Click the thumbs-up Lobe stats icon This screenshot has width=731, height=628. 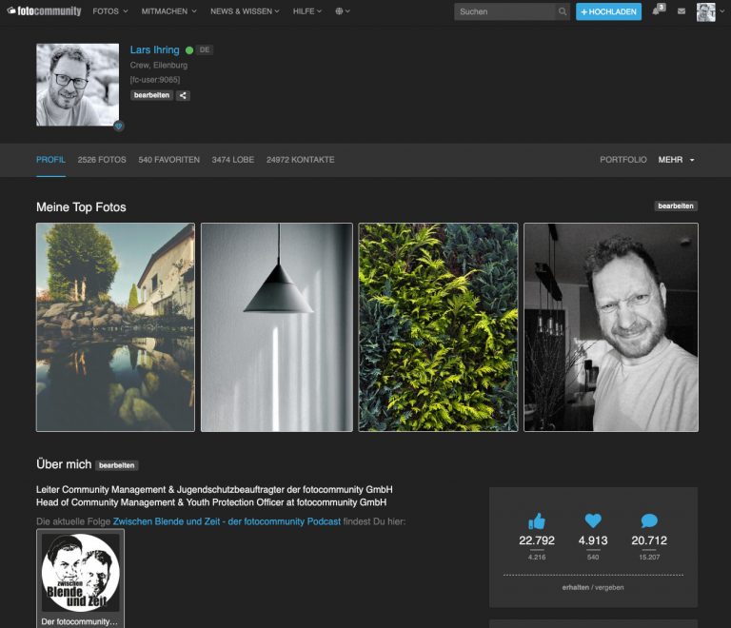537,520
